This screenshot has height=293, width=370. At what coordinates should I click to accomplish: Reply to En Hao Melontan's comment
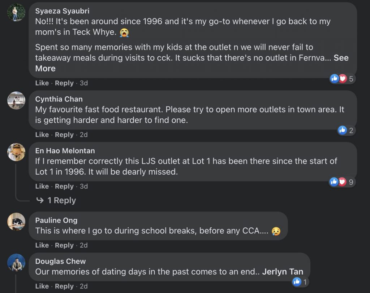(x=64, y=187)
